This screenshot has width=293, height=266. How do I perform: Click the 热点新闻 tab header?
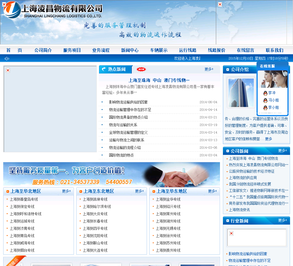click(116, 69)
